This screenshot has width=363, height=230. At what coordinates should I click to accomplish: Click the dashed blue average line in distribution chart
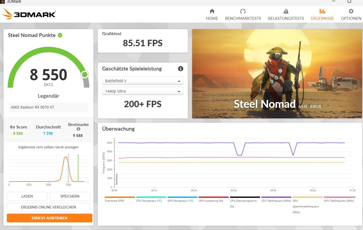(68, 168)
